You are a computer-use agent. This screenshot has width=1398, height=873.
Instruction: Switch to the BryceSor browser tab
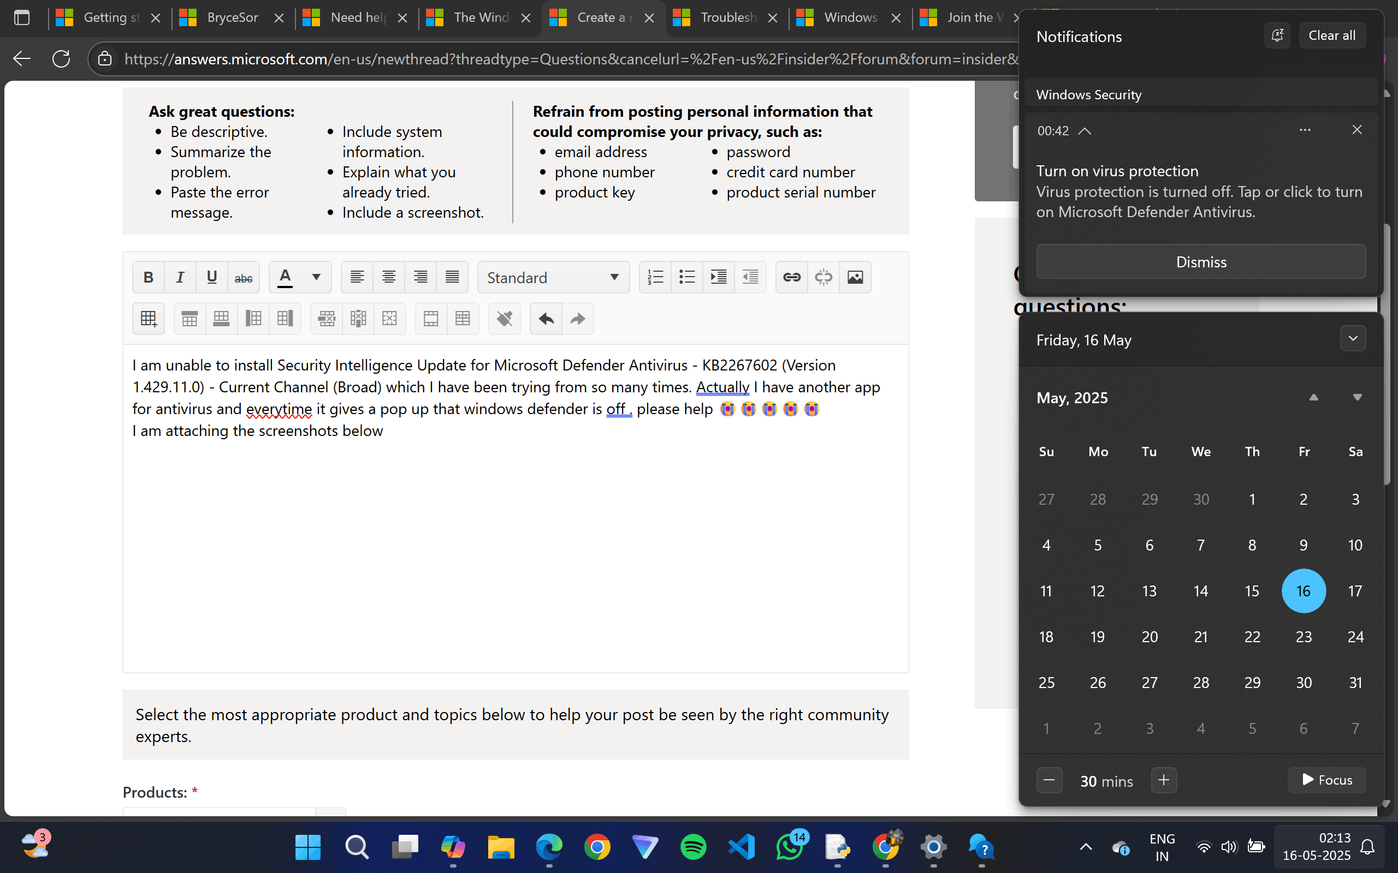[x=232, y=18]
